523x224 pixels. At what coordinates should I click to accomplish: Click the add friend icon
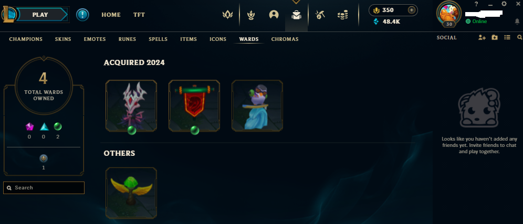(x=482, y=38)
